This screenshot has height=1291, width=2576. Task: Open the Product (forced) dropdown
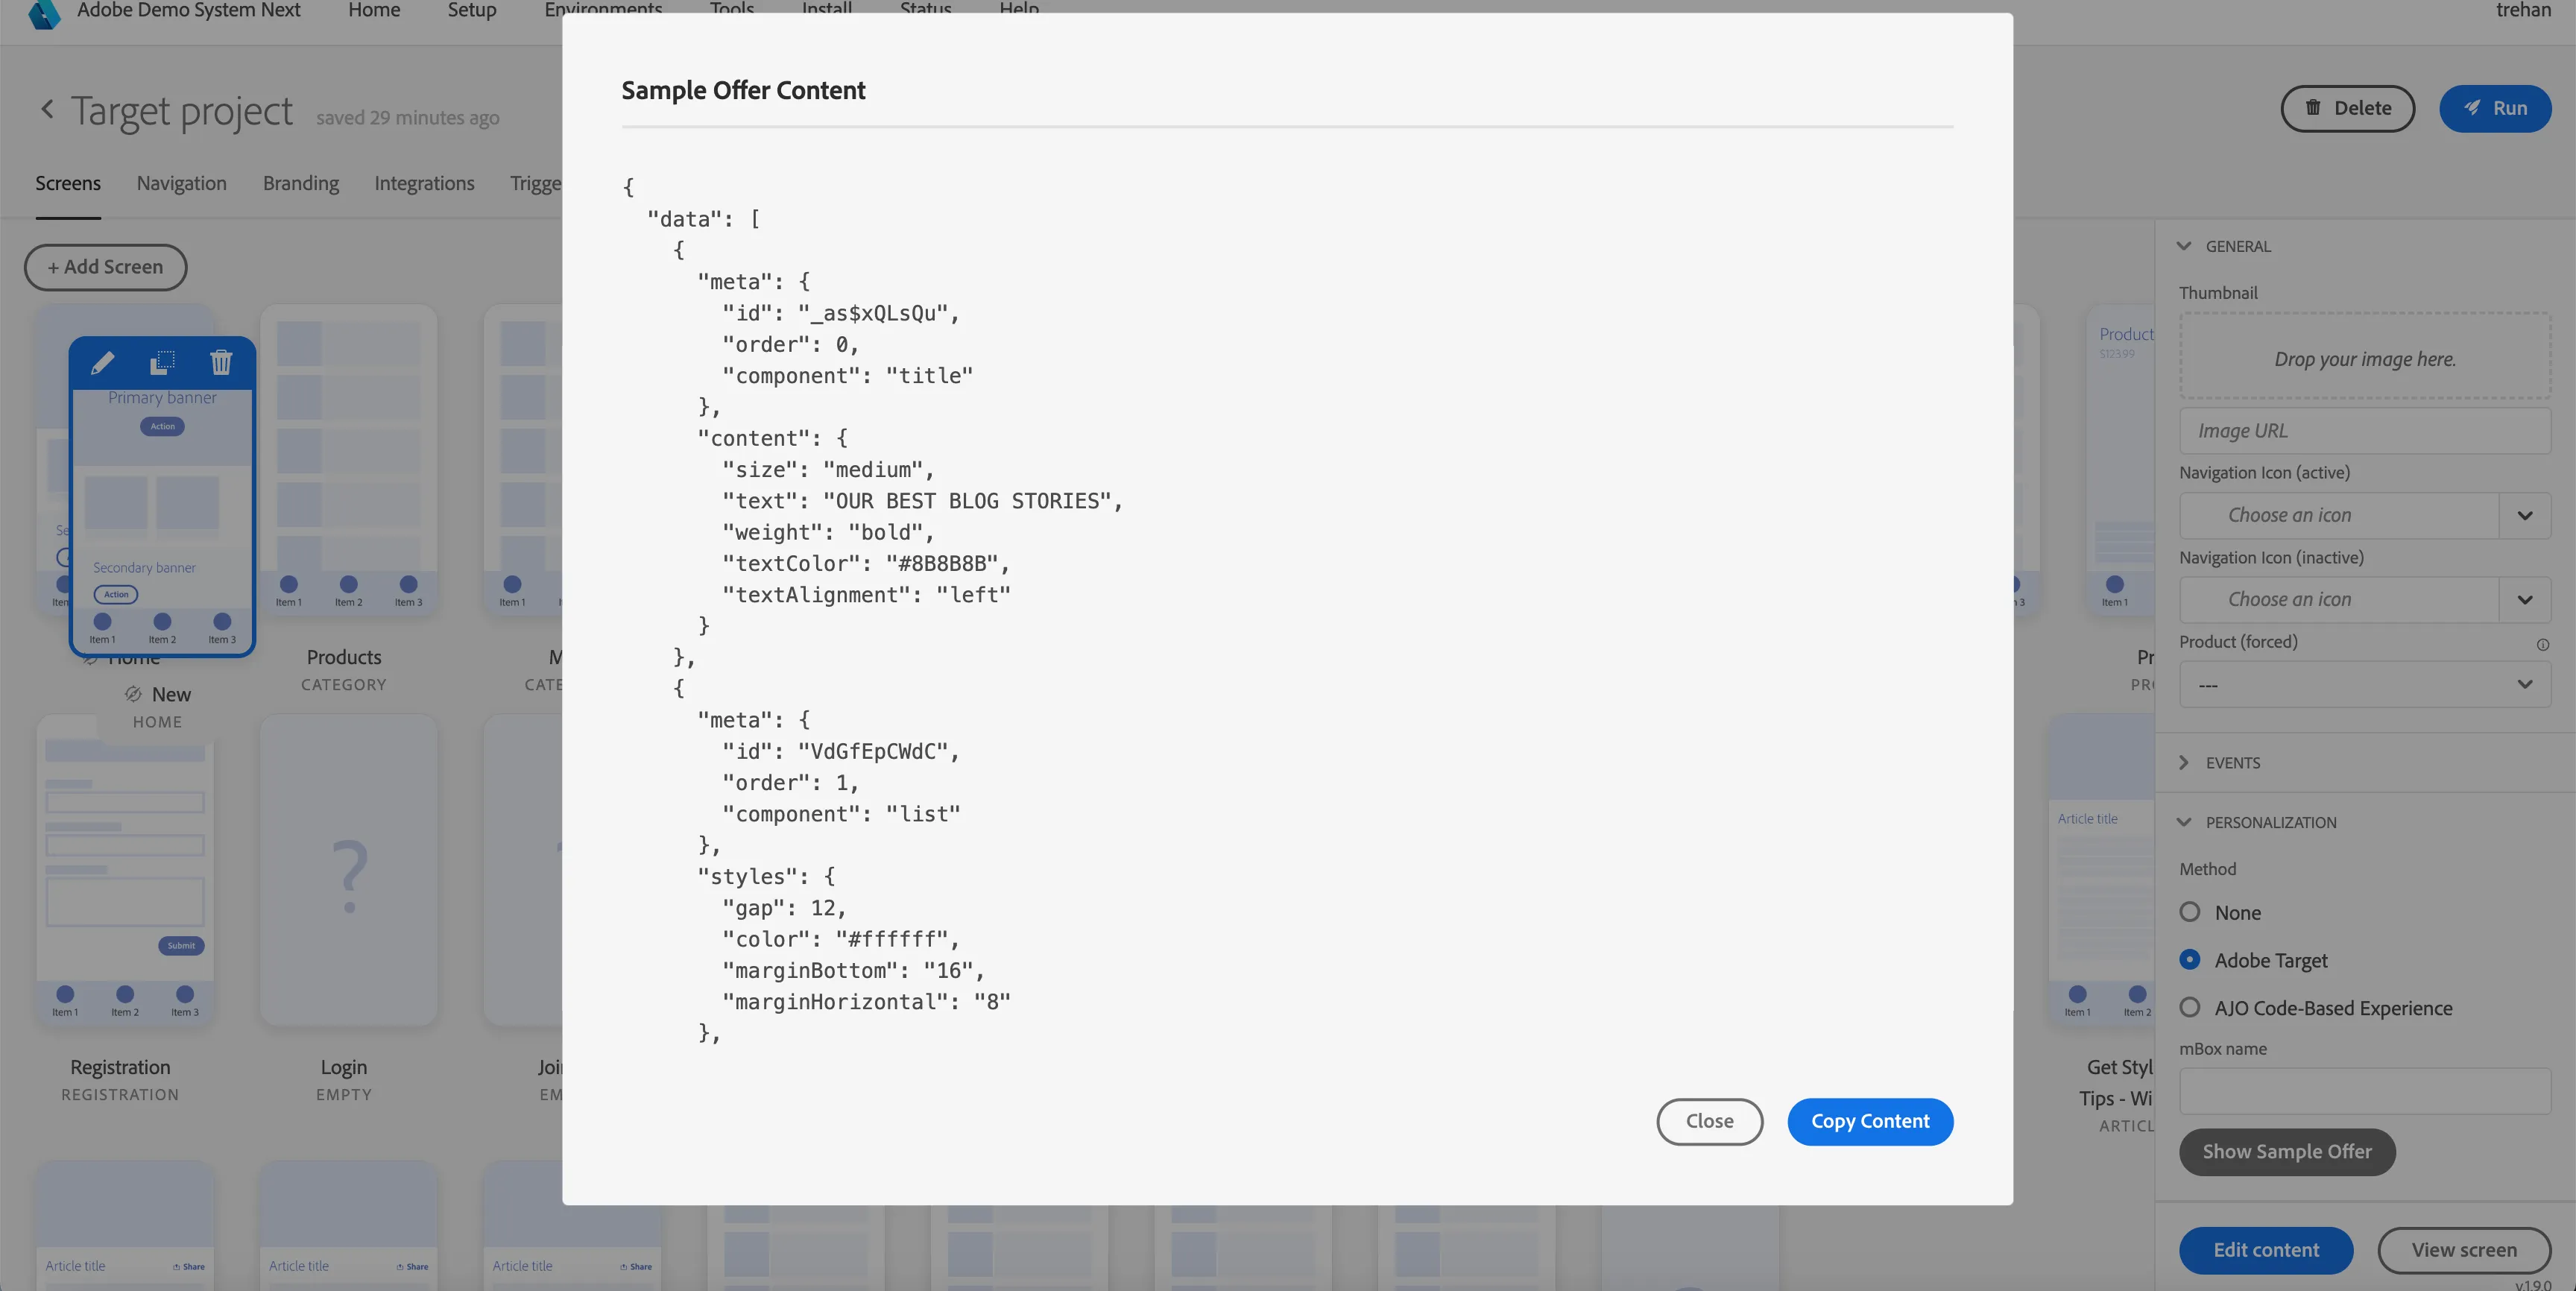pos(2364,685)
